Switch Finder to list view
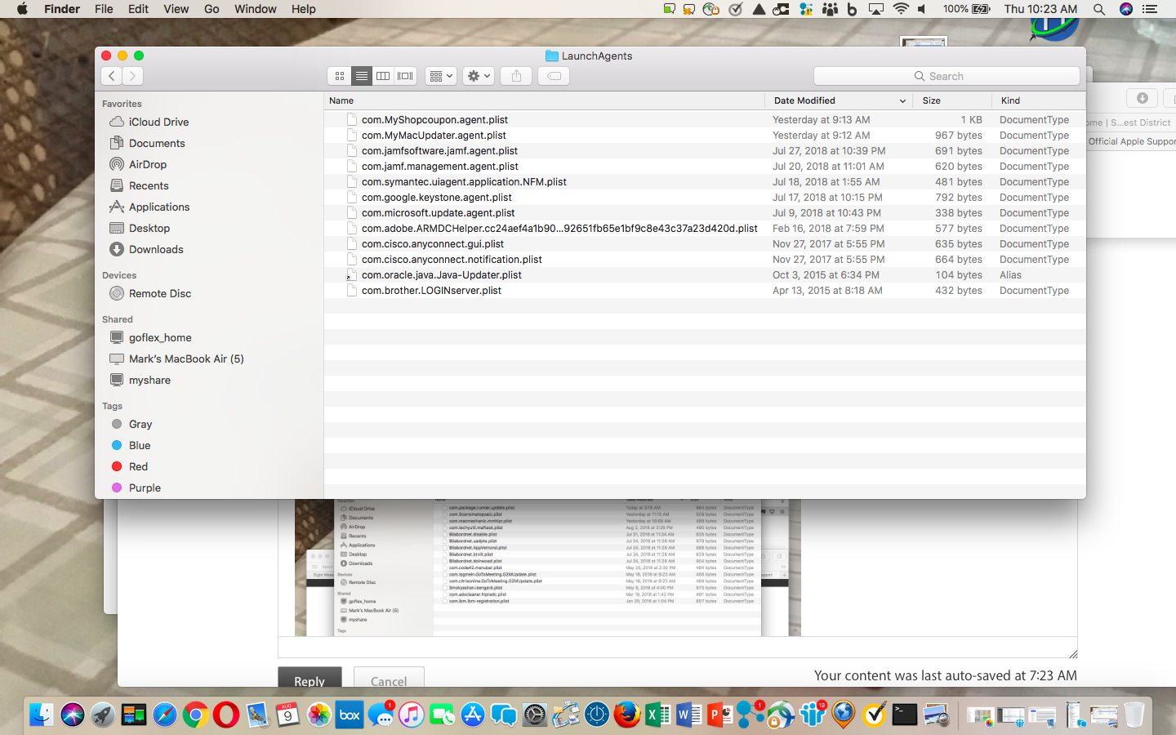Viewport: 1176px width, 735px height. click(362, 76)
